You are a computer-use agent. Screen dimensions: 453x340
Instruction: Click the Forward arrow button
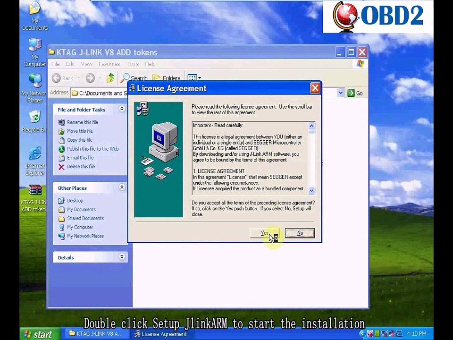pos(90,78)
